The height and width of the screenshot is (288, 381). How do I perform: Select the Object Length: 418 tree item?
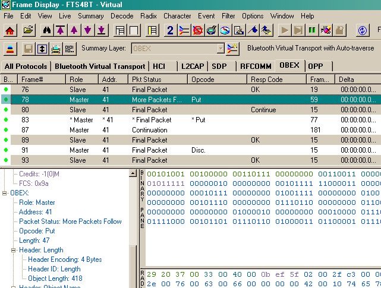click(55, 278)
